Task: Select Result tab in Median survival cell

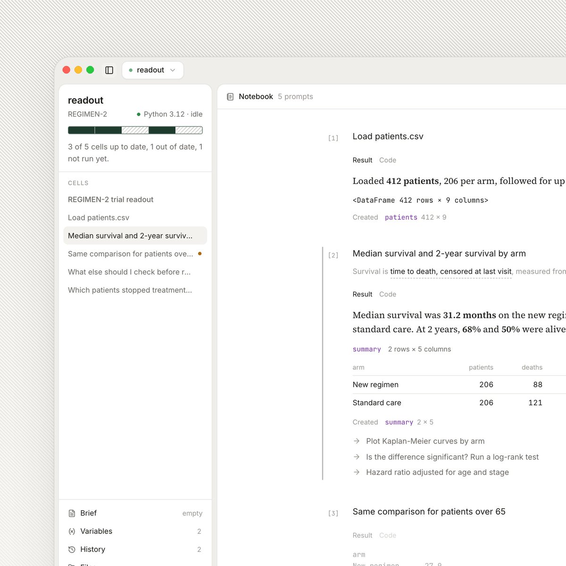Action: (x=362, y=294)
